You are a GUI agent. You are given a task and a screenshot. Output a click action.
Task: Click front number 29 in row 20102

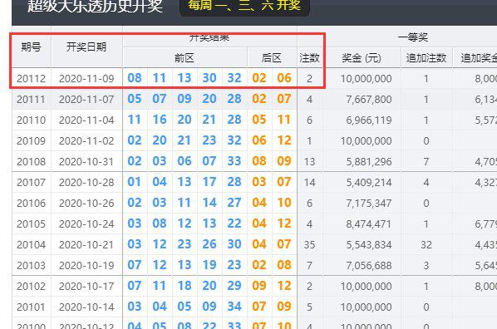click(234, 286)
